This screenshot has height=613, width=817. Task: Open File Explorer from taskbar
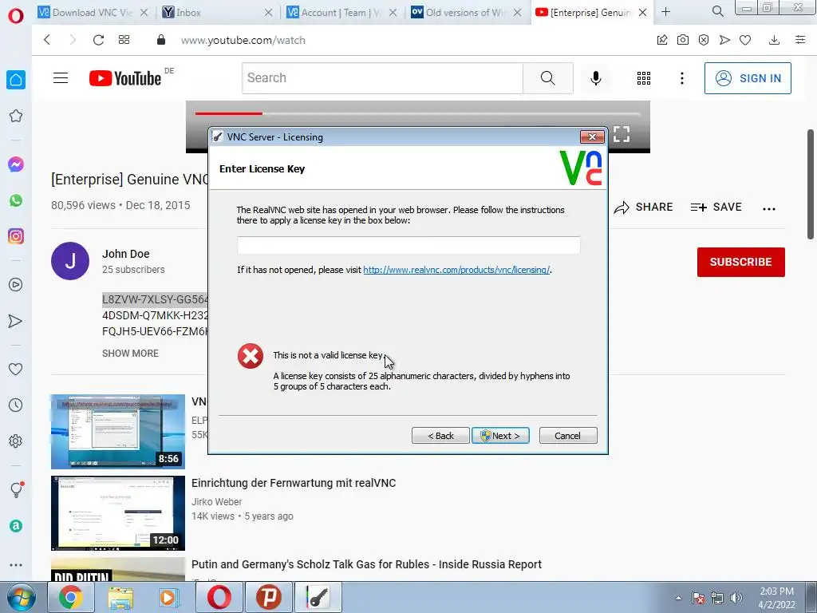(120, 597)
